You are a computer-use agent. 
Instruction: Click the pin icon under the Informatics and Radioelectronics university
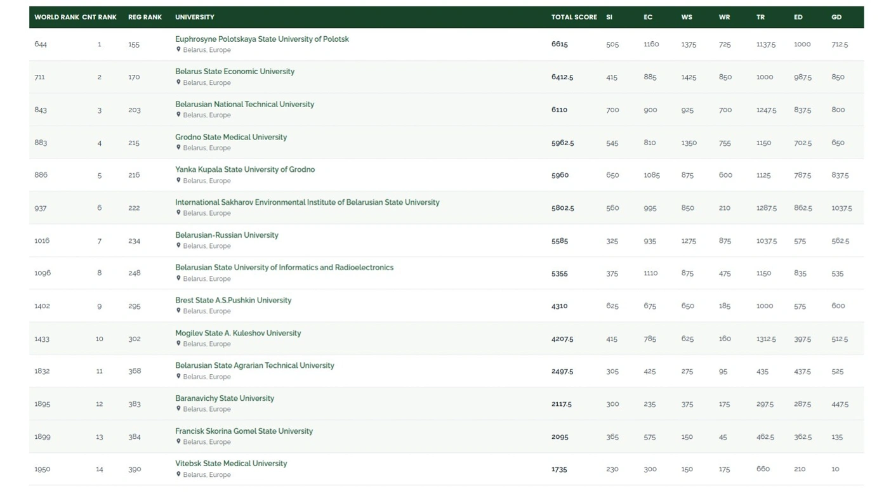point(178,278)
